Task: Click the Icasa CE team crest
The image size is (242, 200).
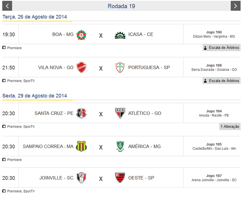Action: coord(120,35)
